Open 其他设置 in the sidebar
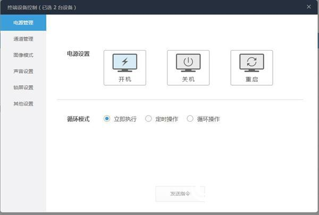 click(23, 104)
